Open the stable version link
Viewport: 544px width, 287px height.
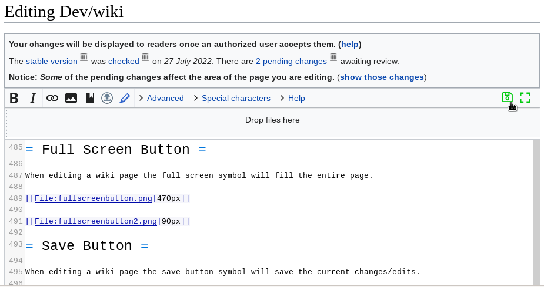pos(52,61)
